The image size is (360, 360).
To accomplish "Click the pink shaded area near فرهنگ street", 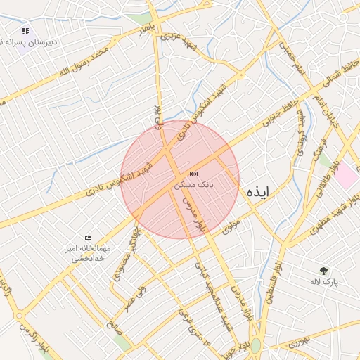I will (346, 175).
